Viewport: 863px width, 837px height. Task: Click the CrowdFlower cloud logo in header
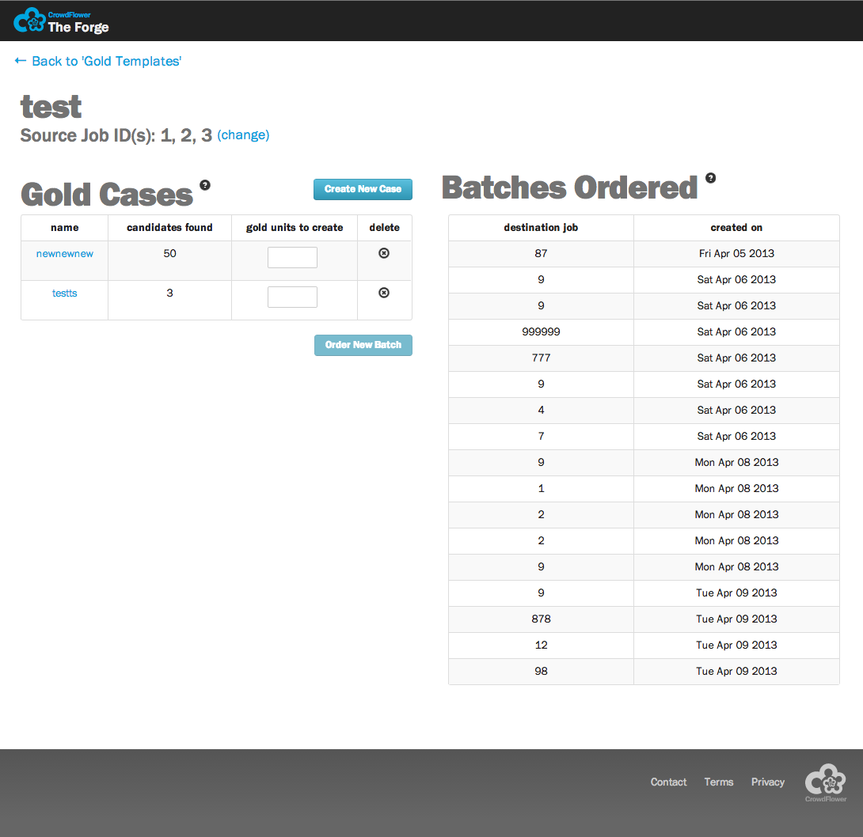tap(29, 21)
